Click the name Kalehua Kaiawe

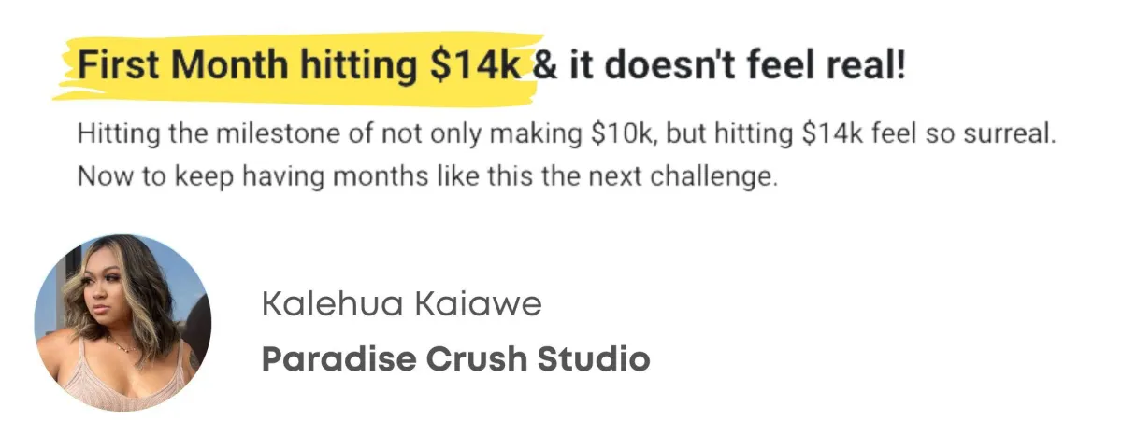click(x=402, y=304)
